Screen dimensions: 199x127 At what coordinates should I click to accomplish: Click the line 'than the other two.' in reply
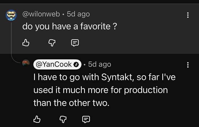point(71,103)
